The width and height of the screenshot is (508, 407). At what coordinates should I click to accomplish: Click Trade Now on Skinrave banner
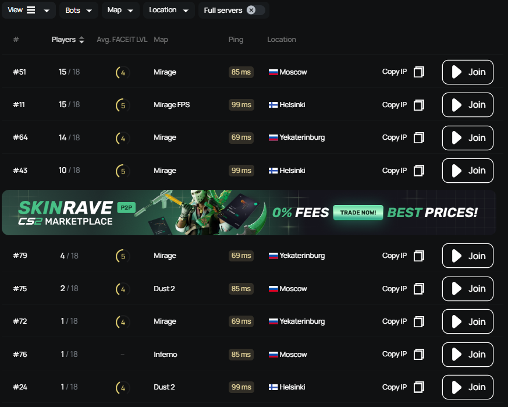click(358, 213)
